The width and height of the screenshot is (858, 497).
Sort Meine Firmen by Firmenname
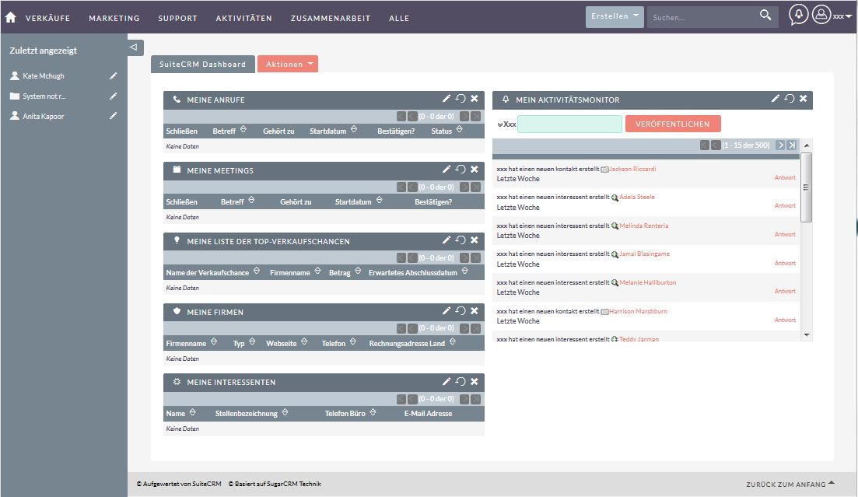(x=214, y=342)
